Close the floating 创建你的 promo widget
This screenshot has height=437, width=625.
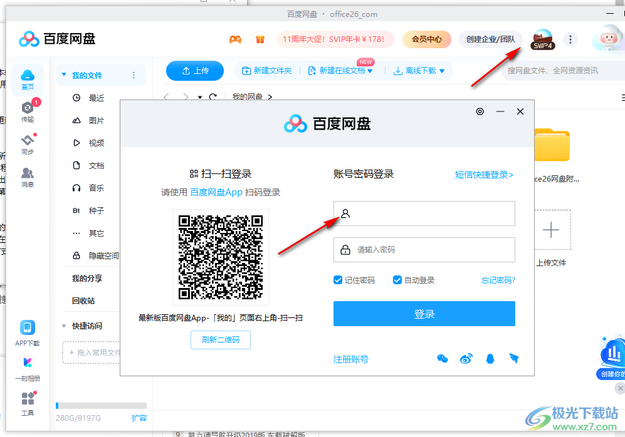click(x=620, y=388)
